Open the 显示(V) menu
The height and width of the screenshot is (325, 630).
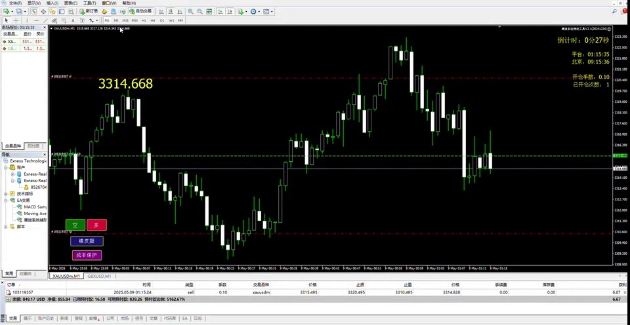click(x=33, y=3)
